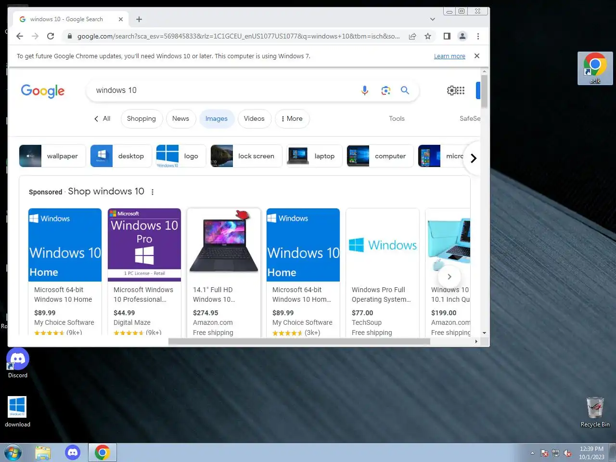Click the horizontal scroll right arrow
Viewport: 616px width, 462px height.
click(x=476, y=341)
